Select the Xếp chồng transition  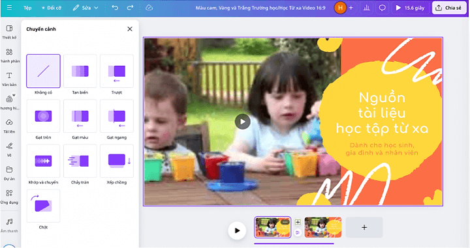(117, 161)
